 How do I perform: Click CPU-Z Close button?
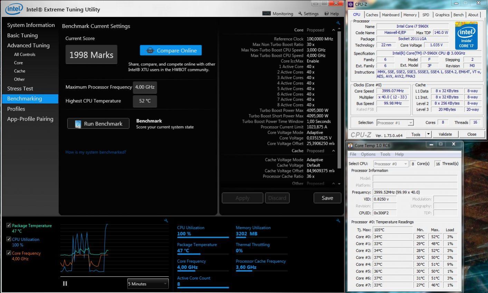click(x=472, y=134)
